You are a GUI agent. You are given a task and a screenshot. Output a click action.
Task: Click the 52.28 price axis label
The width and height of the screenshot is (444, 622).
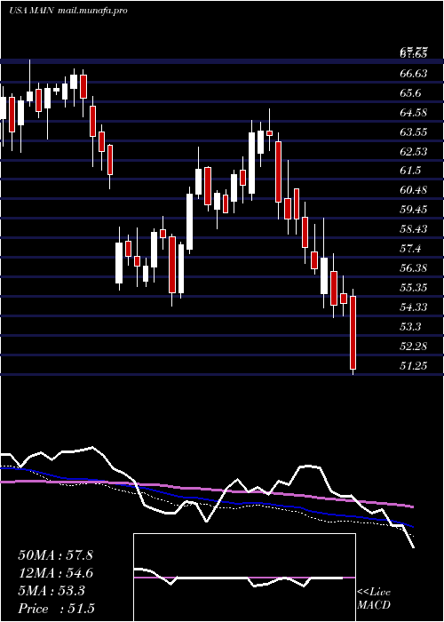[414, 346]
